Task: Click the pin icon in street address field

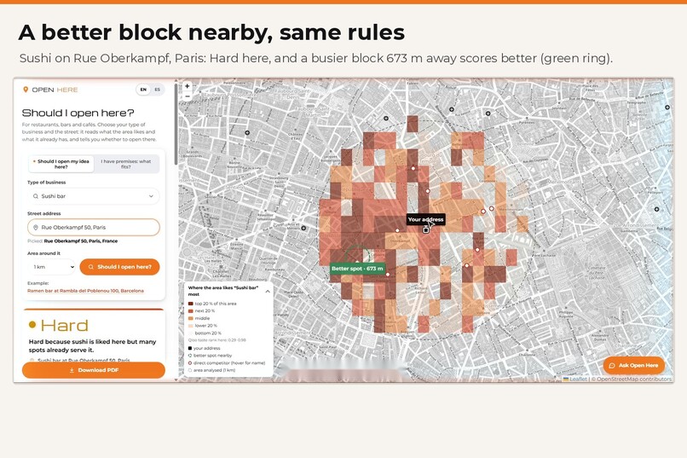Action: [x=36, y=228]
